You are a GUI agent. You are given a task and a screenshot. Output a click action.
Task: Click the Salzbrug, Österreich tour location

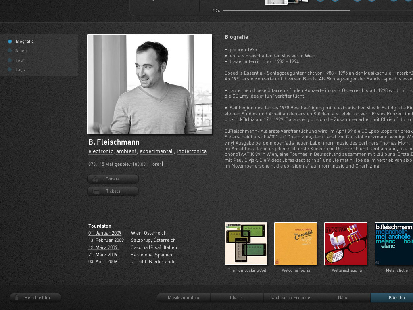pyautogui.click(x=153, y=240)
